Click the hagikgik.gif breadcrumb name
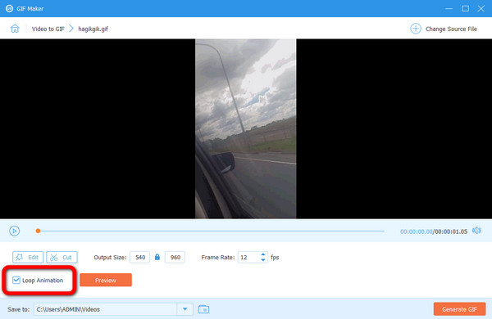Image resolution: width=492 pixels, height=319 pixels. click(93, 29)
